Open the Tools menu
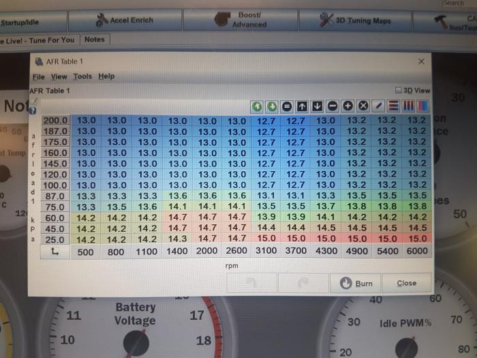The height and width of the screenshot is (358, 477). pyautogui.click(x=82, y=76)
